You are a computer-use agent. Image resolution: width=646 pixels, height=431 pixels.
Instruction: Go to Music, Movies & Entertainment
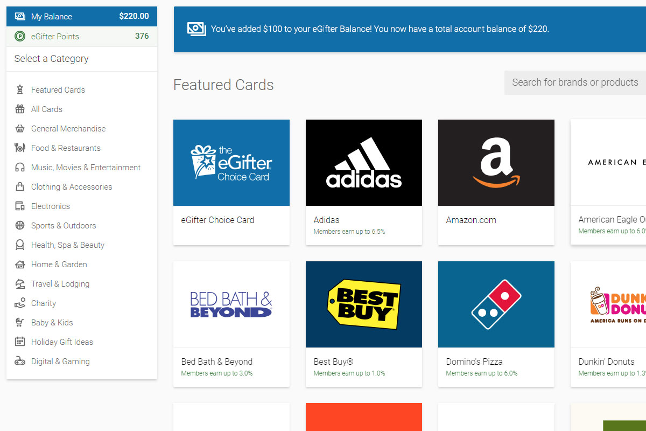86,168
